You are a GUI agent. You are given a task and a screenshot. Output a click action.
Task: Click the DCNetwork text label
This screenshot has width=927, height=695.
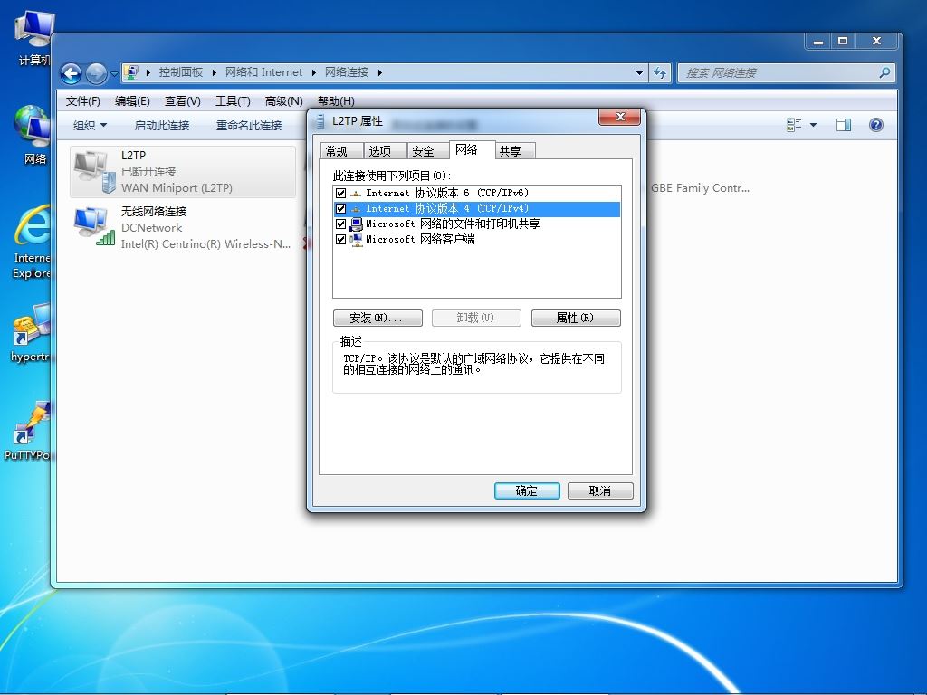pos(151,227)
